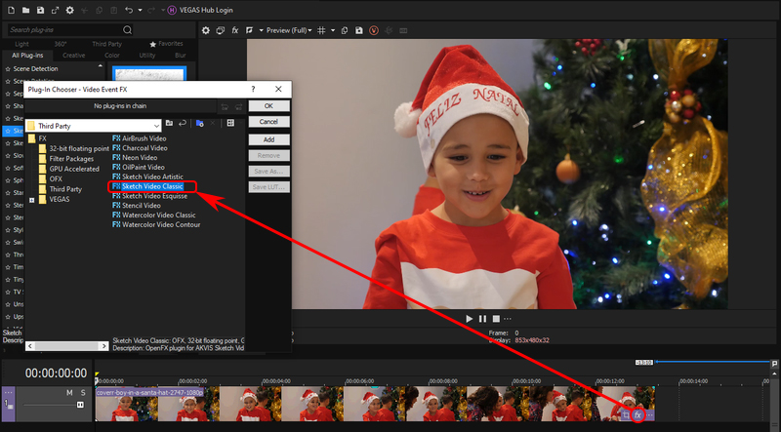Click the Video Output FX icon in preview toolbar

coord(235,30)
